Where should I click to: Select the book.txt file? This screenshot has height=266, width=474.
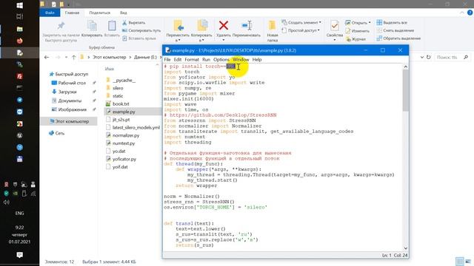tap(118, 103)
